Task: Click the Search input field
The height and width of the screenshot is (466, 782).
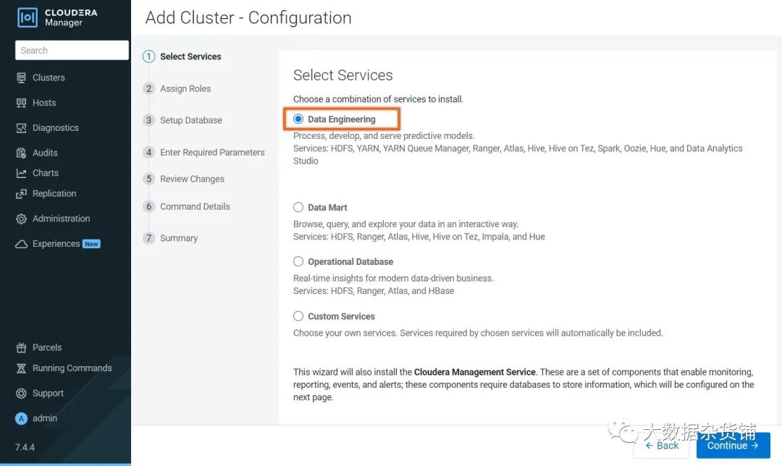Action: (72, 51)
